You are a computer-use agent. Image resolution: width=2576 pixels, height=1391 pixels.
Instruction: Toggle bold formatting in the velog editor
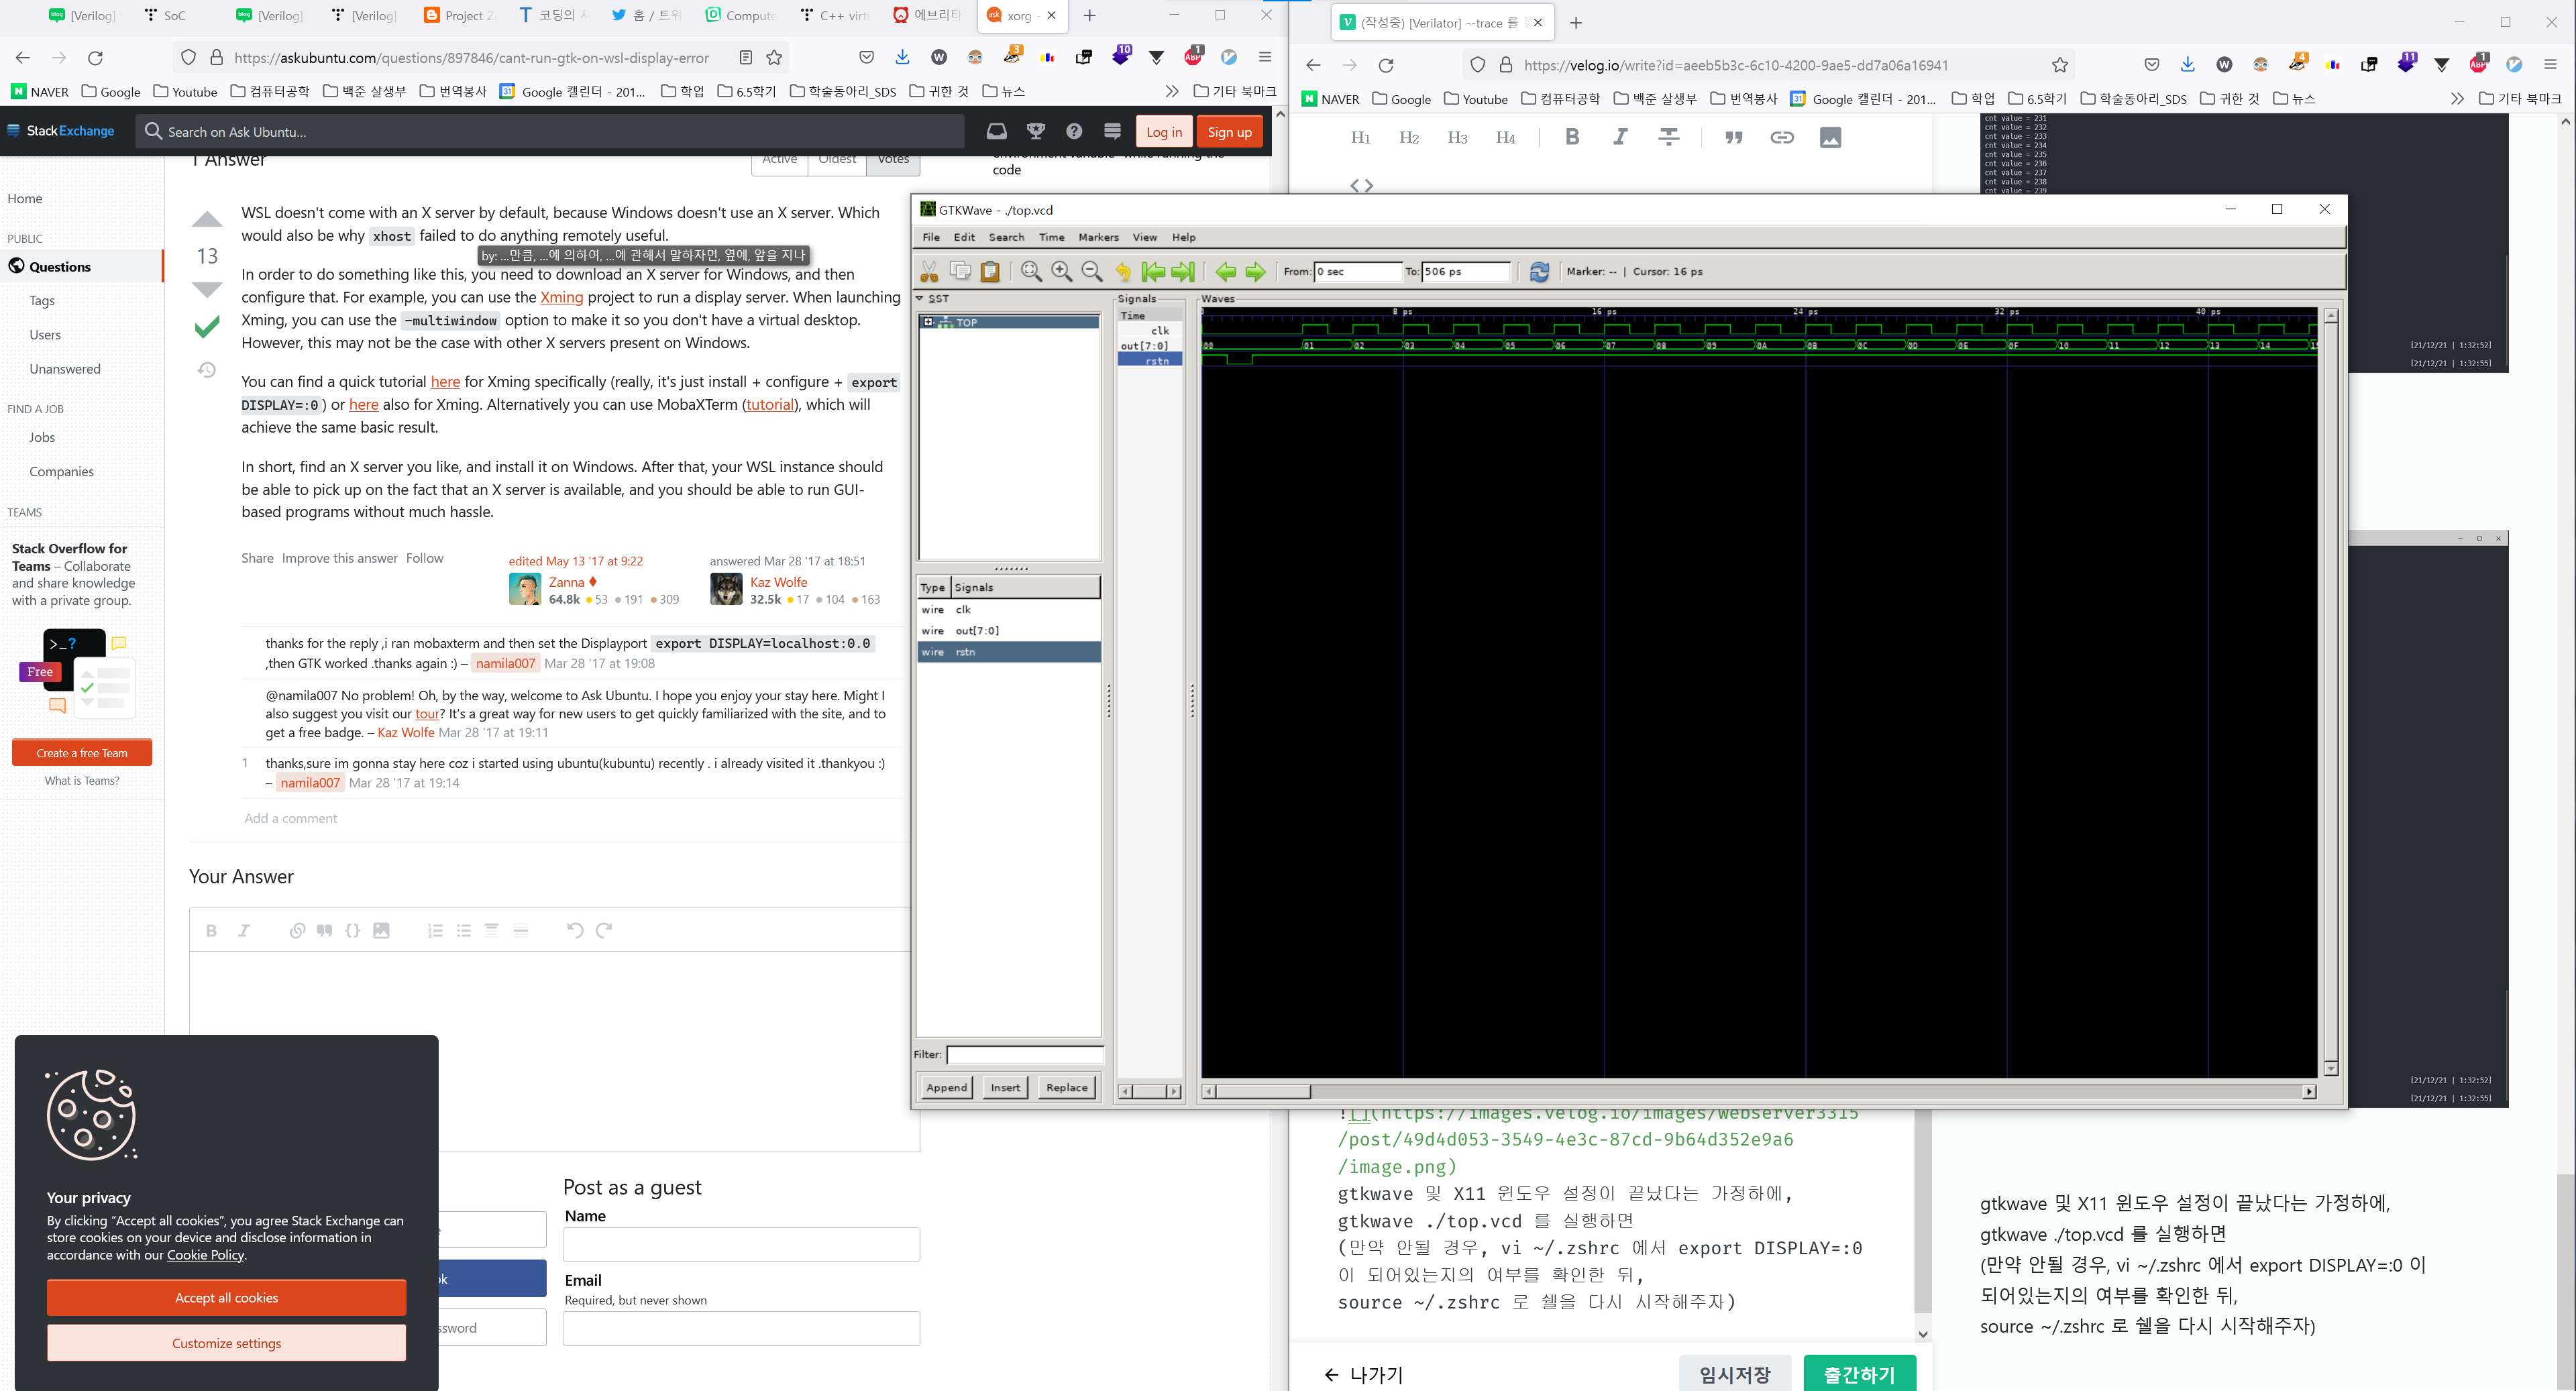(1572, 137)
